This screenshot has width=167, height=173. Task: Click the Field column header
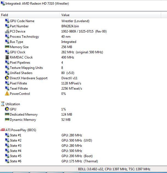coord(30,15)
